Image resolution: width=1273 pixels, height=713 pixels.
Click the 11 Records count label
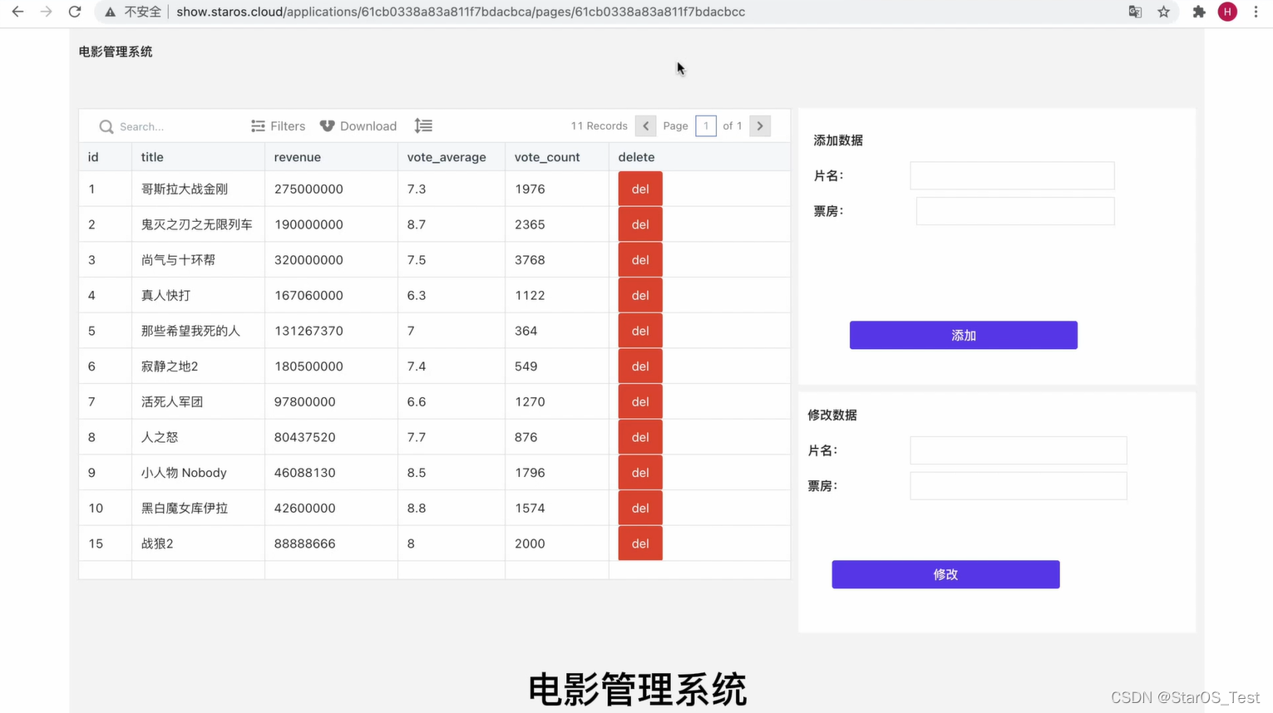(x=599, y=126)
